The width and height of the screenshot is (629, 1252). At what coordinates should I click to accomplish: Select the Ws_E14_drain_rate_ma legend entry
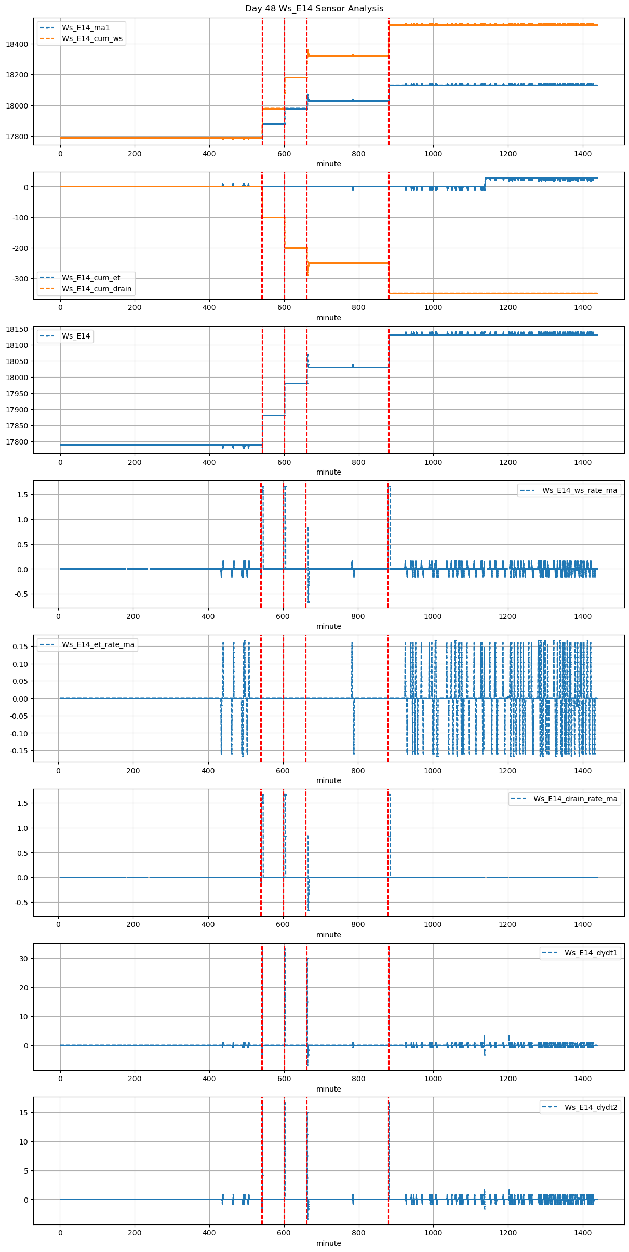click(x=575, y=799)
